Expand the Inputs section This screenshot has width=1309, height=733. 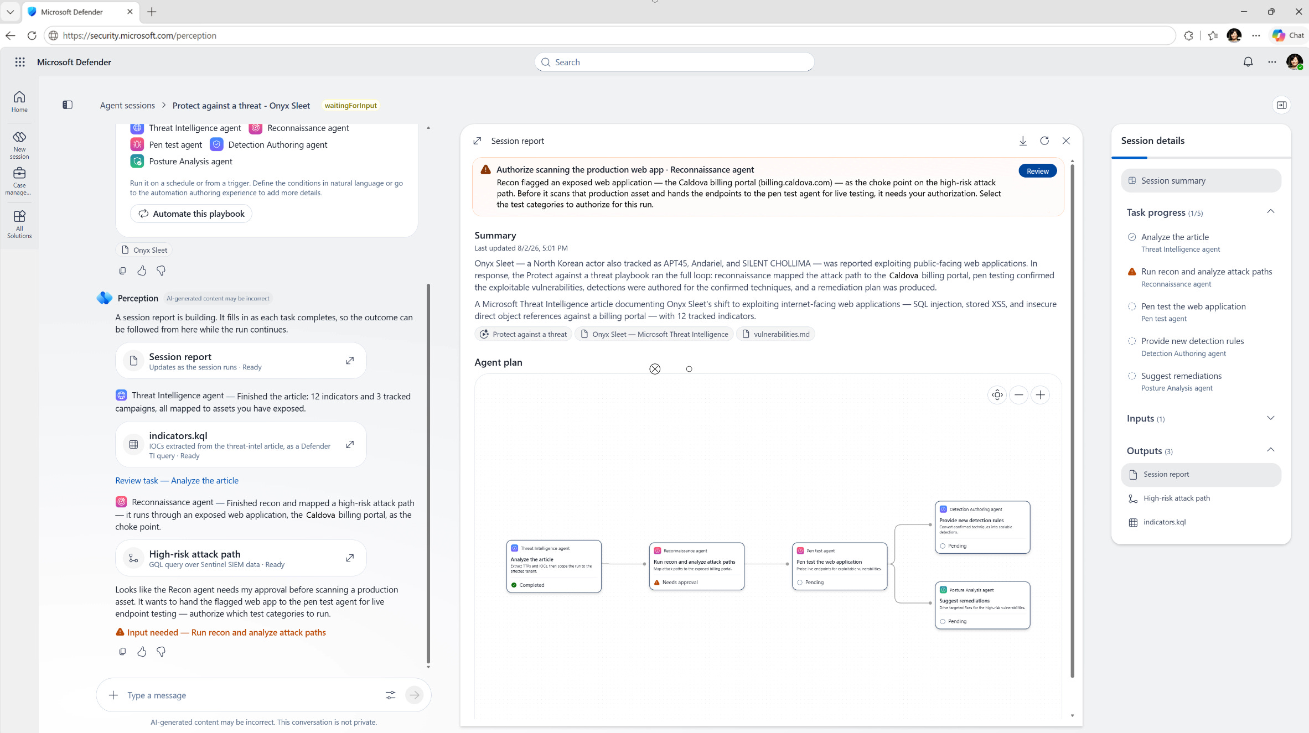coord(1271,418)
